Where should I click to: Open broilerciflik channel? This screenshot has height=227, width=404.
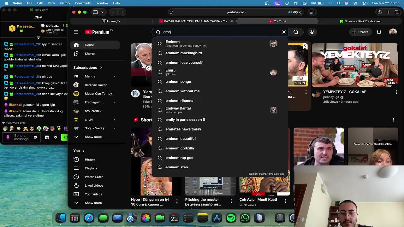95,111
